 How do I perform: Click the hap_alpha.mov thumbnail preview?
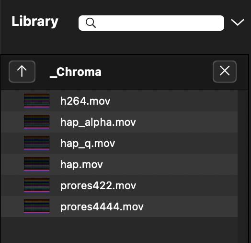pos(37,122)
